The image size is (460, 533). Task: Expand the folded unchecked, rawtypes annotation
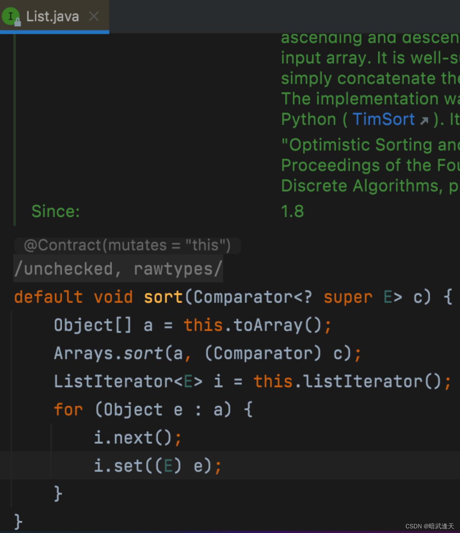(x=118, y=269)
